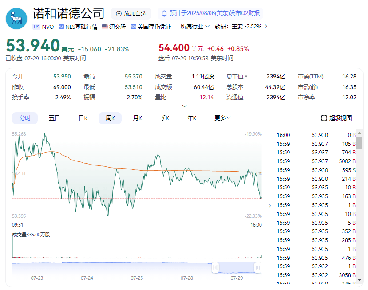Open the Q2 earnings date notice
The height and width of the screenshot is (290, 368).
210,13
